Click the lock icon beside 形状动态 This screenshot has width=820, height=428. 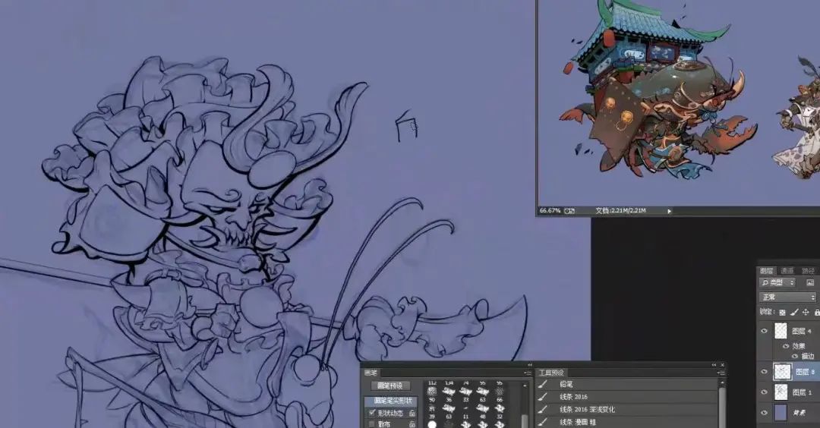click(x=412, y=414)
